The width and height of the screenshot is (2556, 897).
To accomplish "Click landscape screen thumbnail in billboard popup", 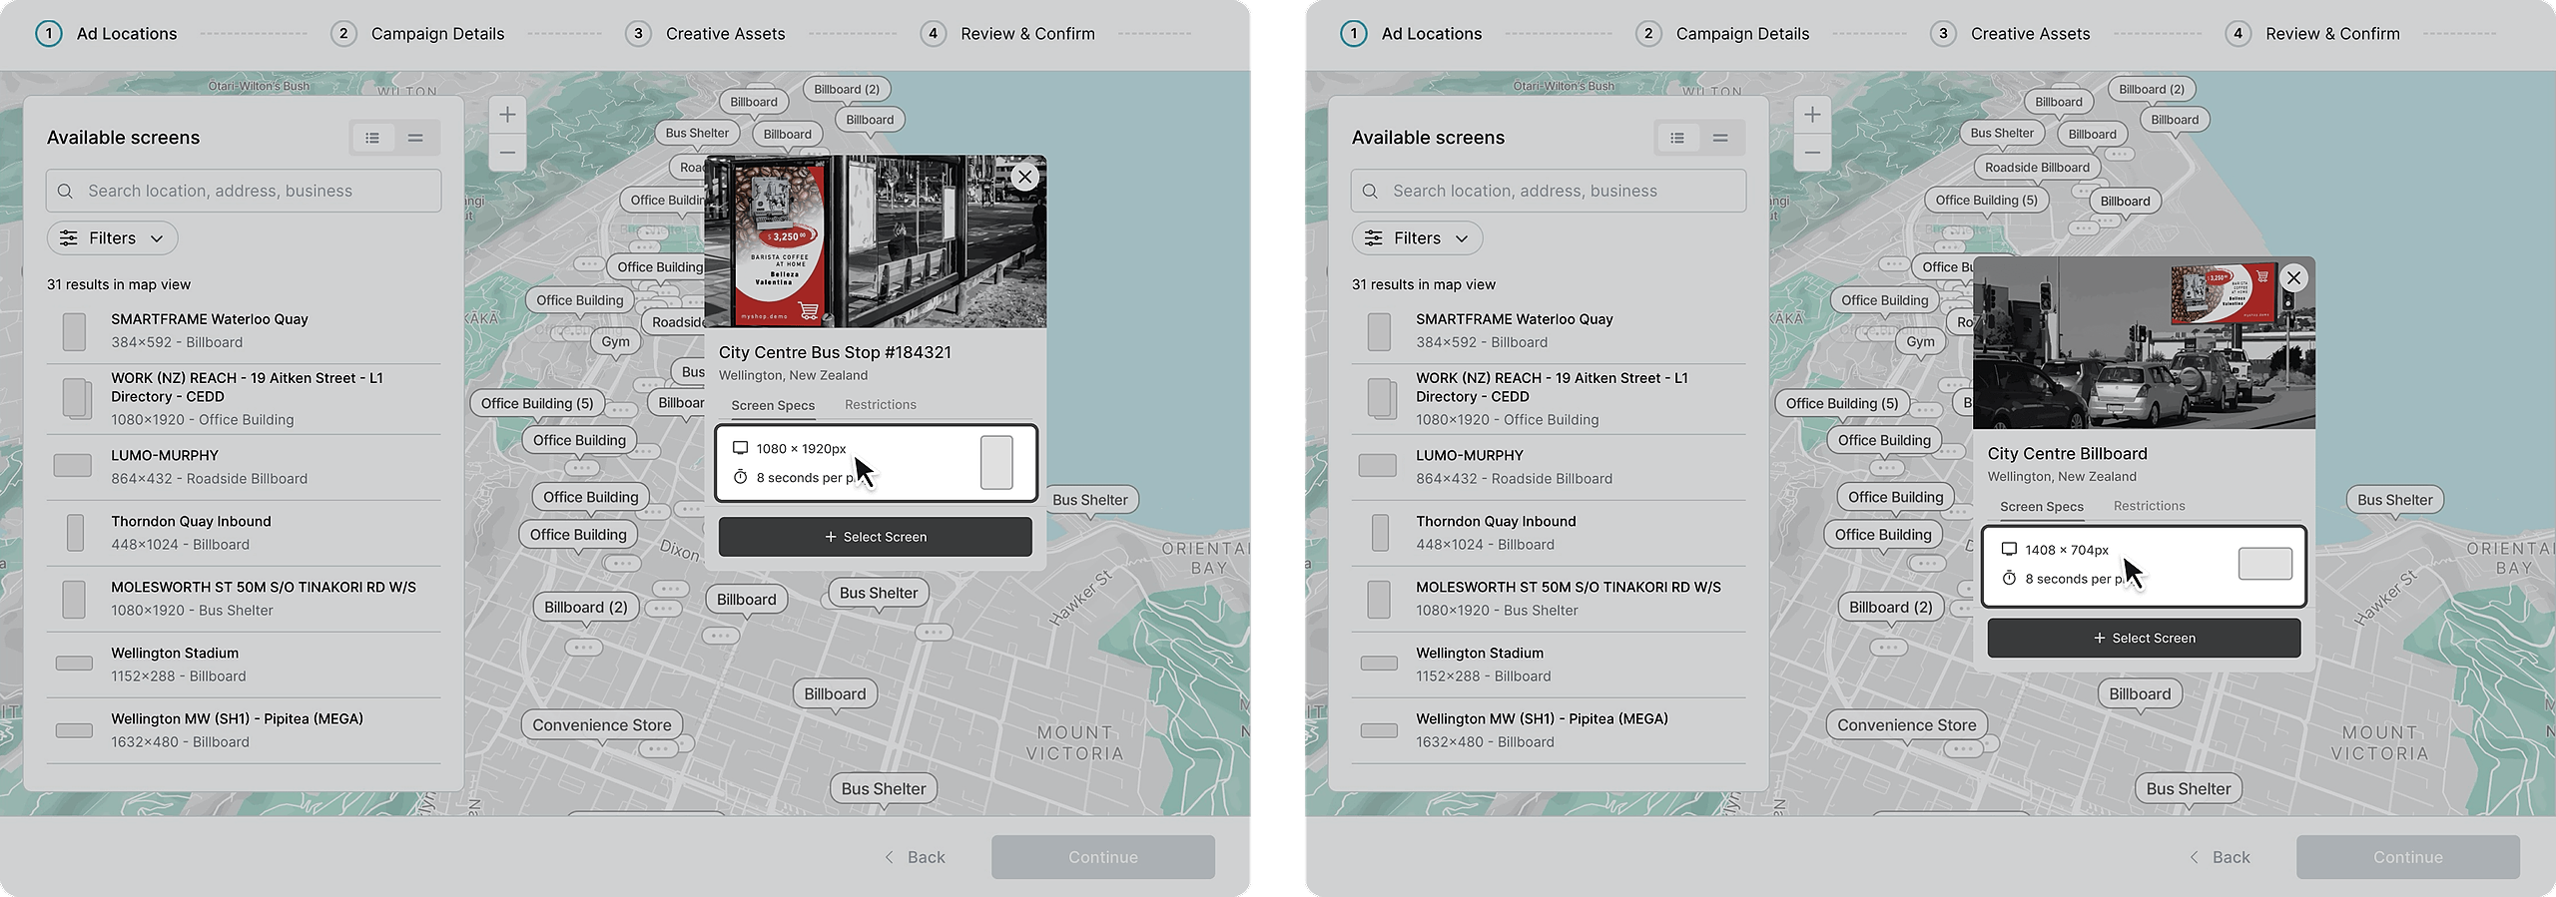I will tap(2264, 564).
